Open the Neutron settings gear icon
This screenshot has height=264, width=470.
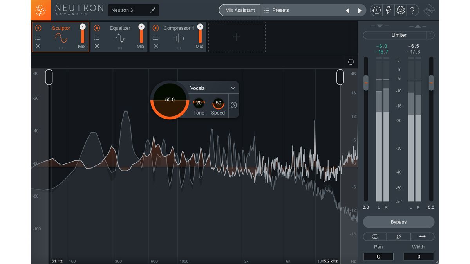400,10
